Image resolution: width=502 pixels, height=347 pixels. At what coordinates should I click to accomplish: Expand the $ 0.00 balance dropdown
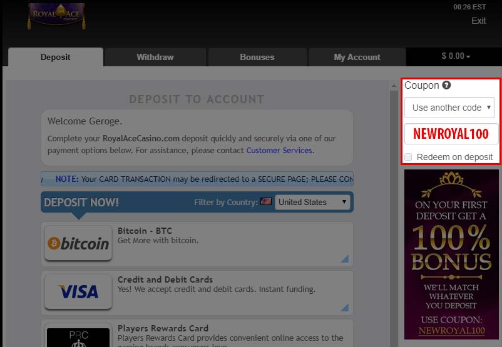tap(456, 56)
